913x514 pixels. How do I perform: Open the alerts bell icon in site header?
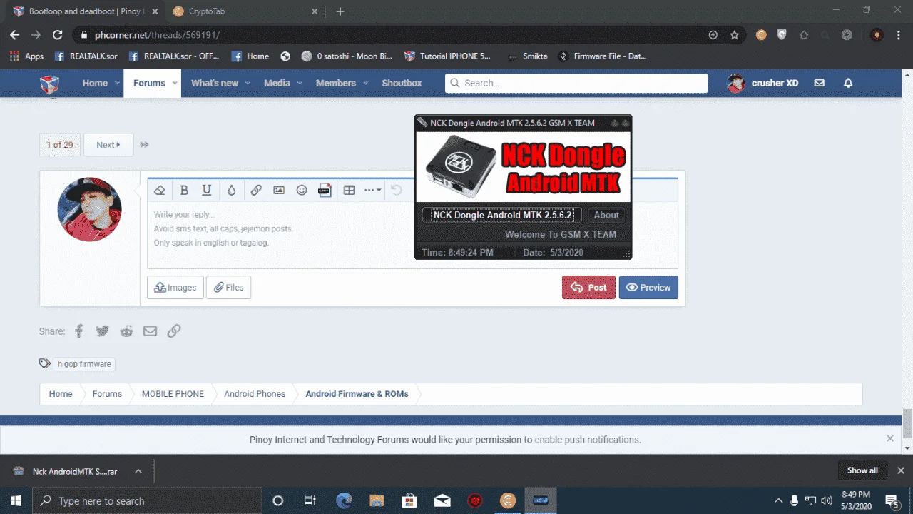(848, 83)
